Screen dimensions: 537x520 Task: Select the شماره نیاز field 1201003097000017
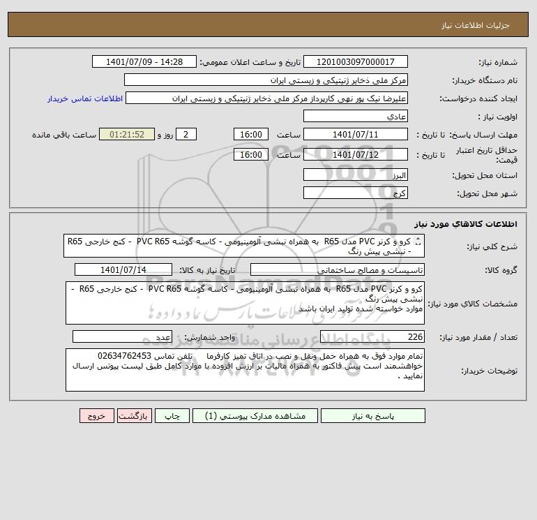coord(356,61)
